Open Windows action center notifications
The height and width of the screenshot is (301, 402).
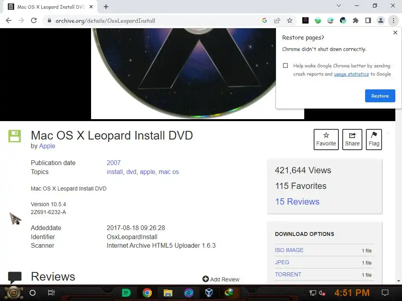(x=385, y=292)
